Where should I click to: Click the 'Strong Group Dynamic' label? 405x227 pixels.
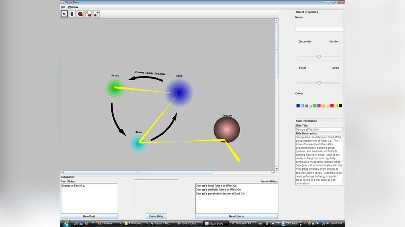(x=150, y=73)
